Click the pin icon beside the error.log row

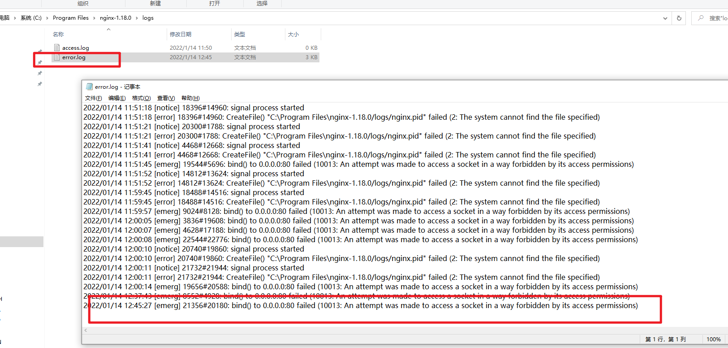(x=40, y=62)
